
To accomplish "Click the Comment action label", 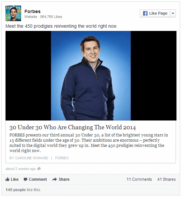I will coord(38,179).
